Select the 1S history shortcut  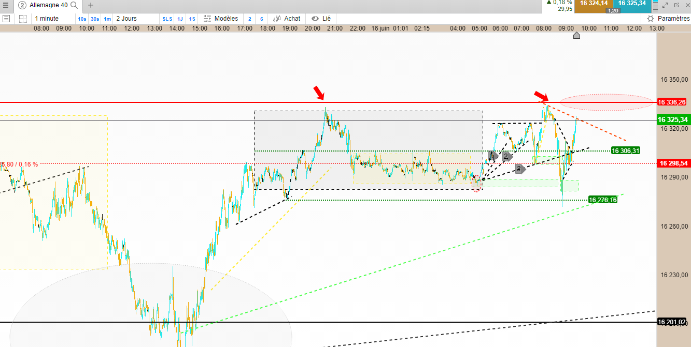point(192,19)
